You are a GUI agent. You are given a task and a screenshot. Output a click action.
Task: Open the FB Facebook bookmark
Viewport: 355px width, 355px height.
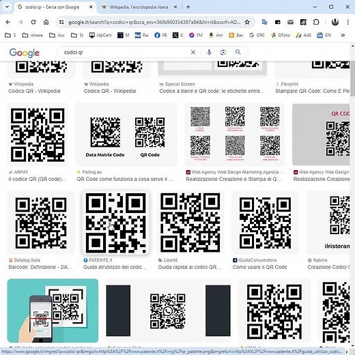(160, 35)
